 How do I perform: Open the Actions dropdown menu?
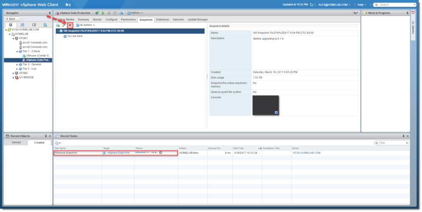pyautogui.click(x=135, y=13)
